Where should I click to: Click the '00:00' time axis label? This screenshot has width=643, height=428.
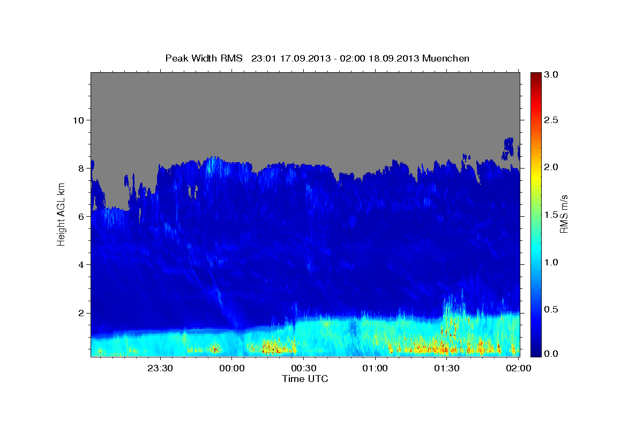(x=232, y=368)
